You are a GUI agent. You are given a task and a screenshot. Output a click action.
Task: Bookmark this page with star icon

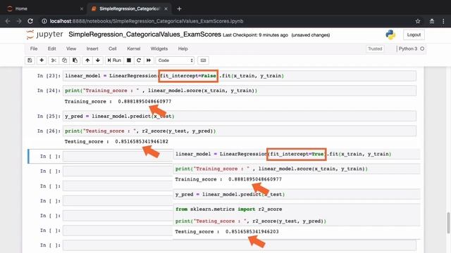pos(418,21)
